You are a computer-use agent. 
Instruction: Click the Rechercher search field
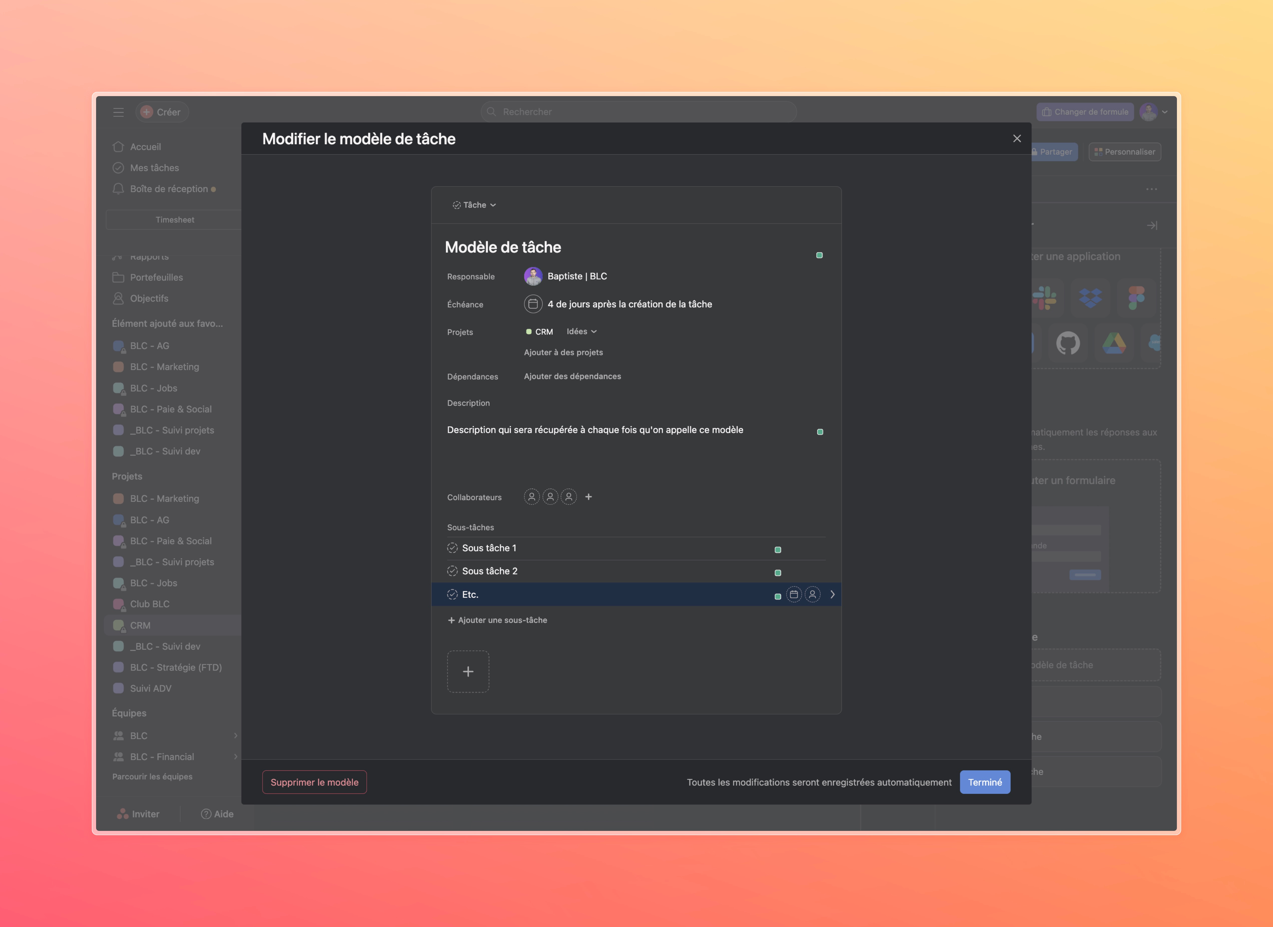(x=638, y=112)
